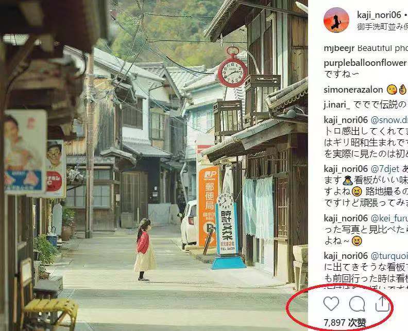Screen dimensions: 408x331
Task: Open the @kei_furu mention
Action: [389, 218]
